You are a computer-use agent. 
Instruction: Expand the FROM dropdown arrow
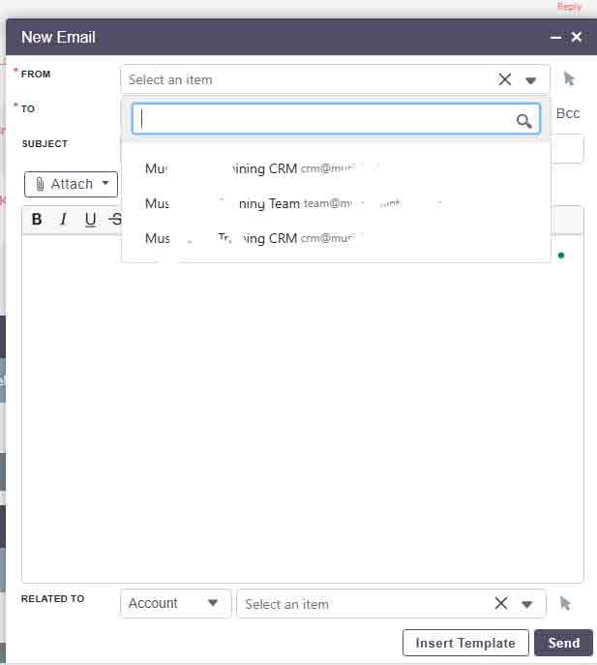pos(531,80)
